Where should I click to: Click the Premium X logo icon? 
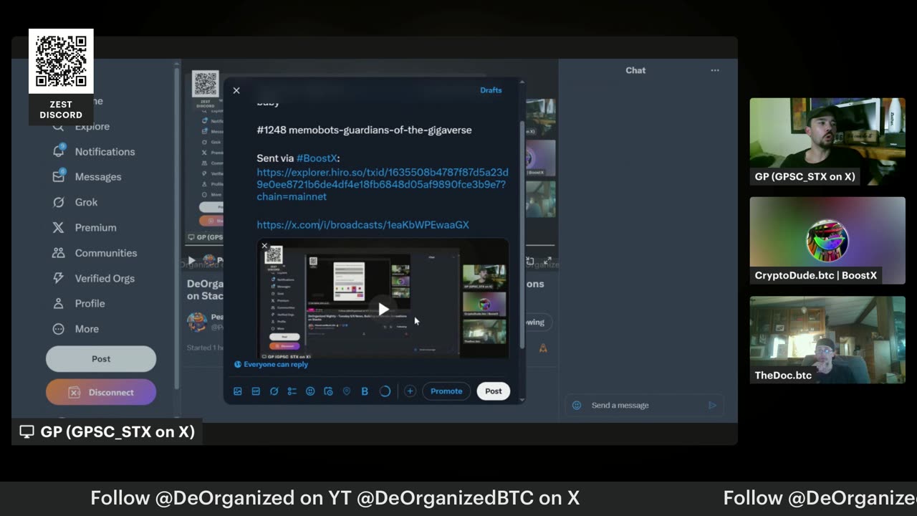point(59,227)
